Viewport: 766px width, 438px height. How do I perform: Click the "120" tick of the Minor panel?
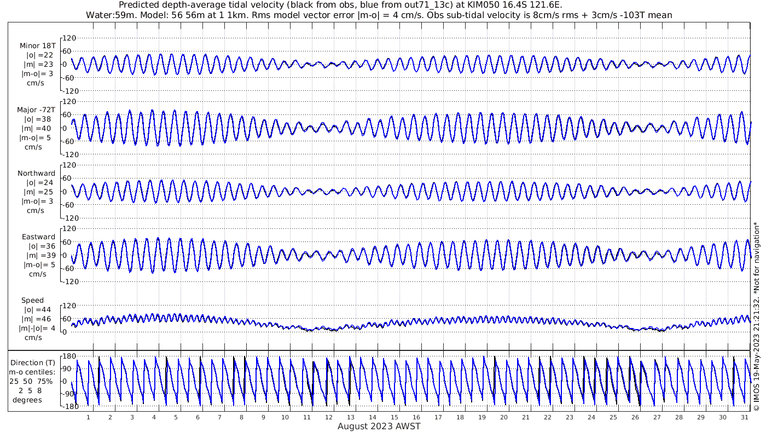point(68,38)
